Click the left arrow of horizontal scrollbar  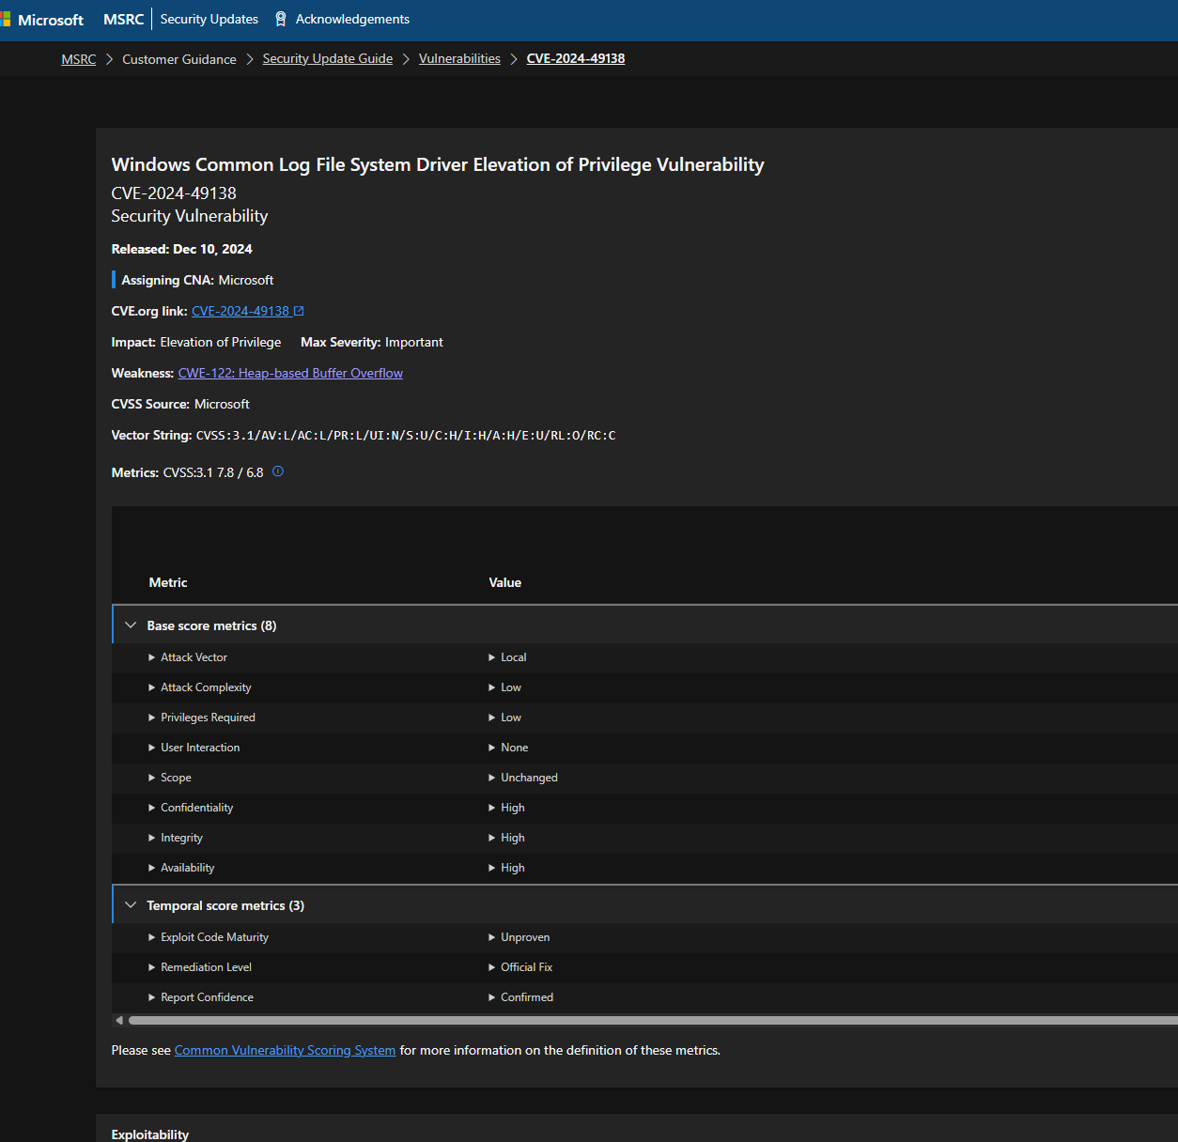coord(119,1020)
